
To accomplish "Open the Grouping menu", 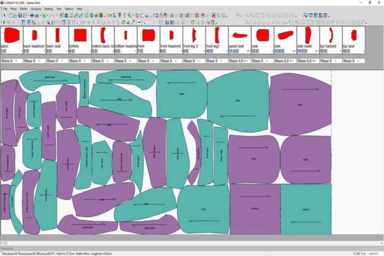I will click(x=36, y=9).
